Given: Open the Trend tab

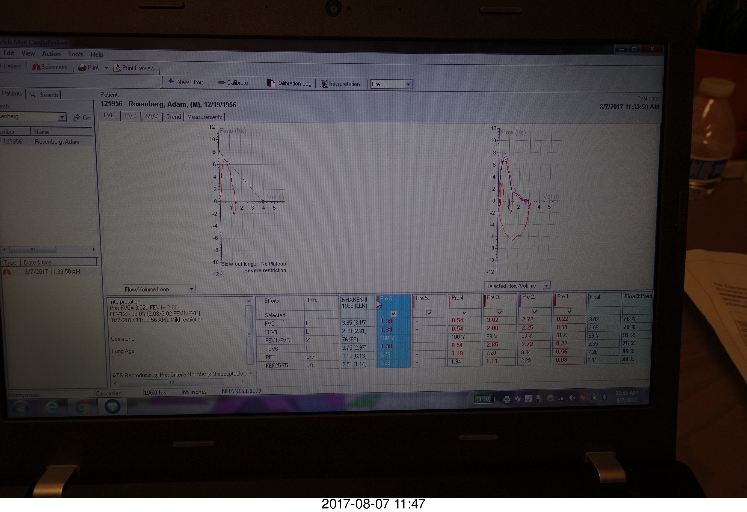Looking at the screenshot, I should (x=173, y=117).
